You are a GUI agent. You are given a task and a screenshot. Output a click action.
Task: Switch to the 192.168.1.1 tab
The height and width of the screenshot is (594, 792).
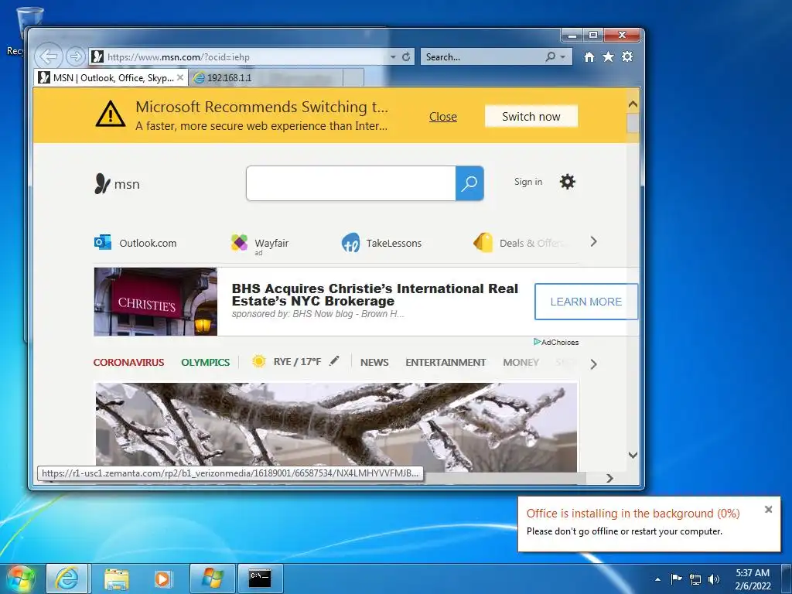pyautogui.click(x=266, y=78)
